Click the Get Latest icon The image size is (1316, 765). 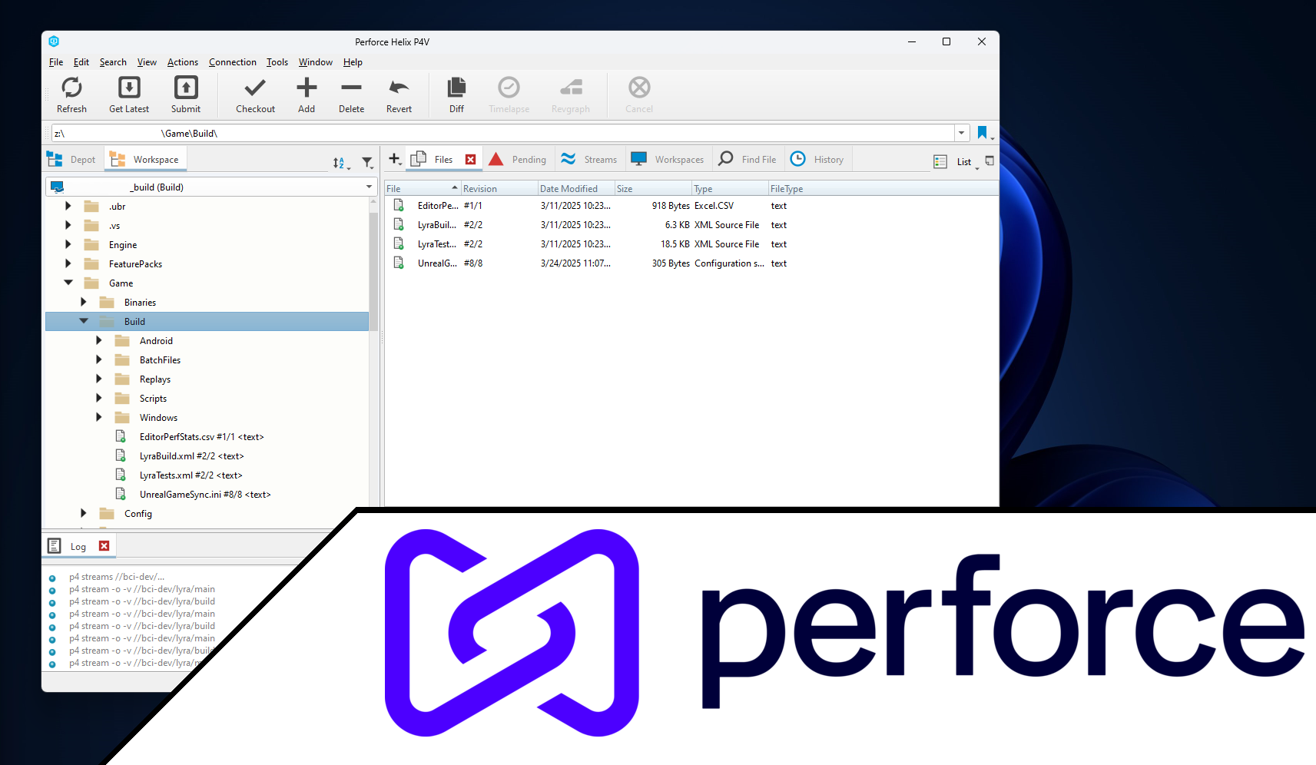[x=129, y=88]
